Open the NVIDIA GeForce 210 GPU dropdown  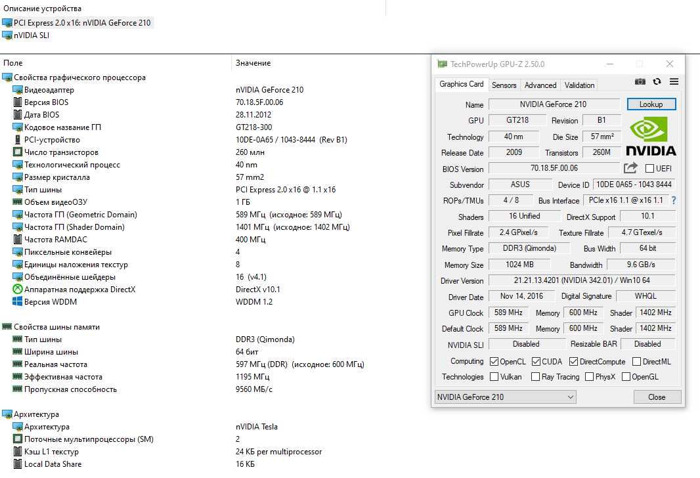tap(506, 397)
